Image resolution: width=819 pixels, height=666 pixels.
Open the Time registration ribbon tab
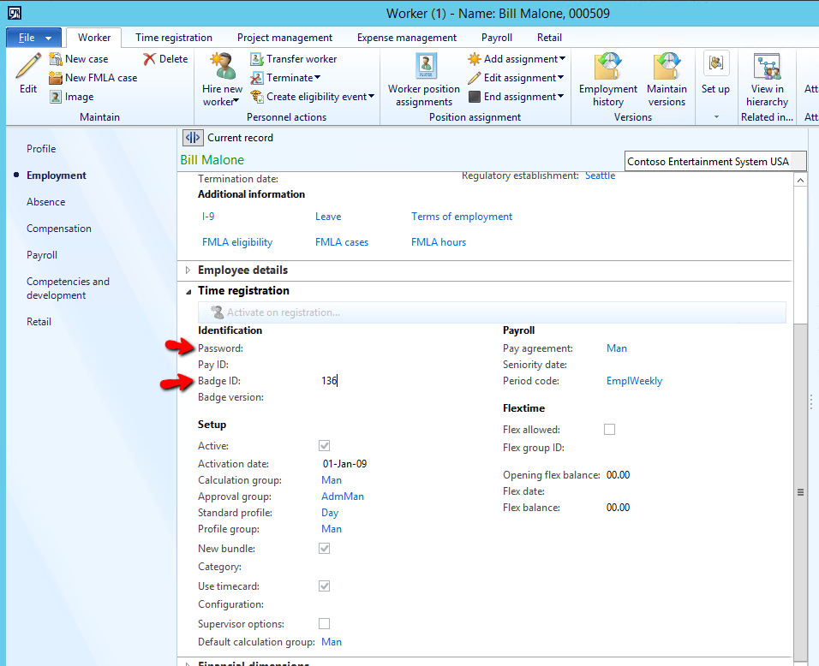[x=174, y=38]
